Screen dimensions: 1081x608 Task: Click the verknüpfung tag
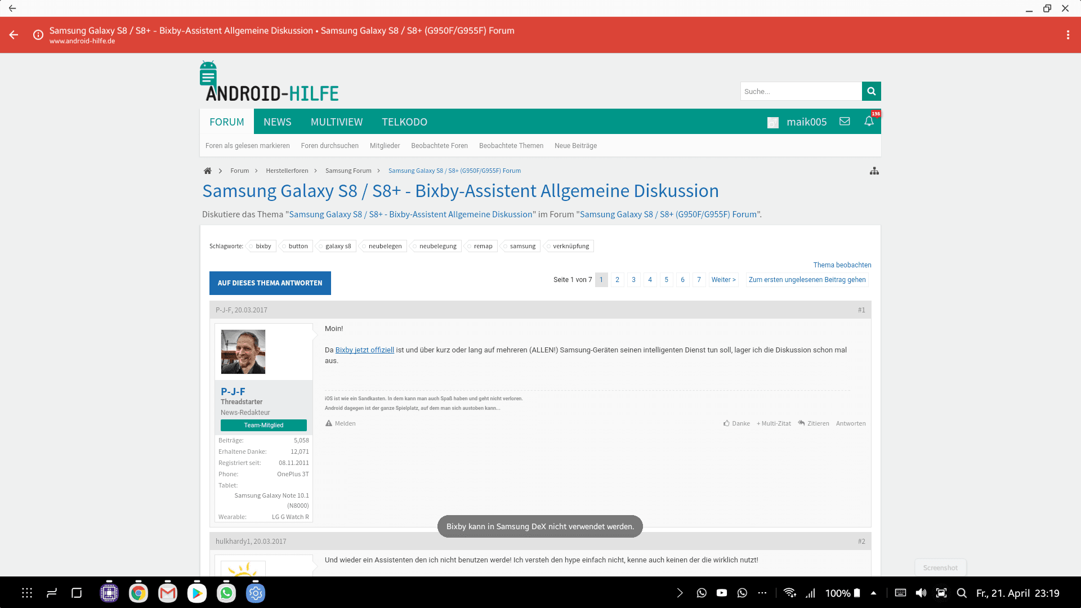coord(570,246)
